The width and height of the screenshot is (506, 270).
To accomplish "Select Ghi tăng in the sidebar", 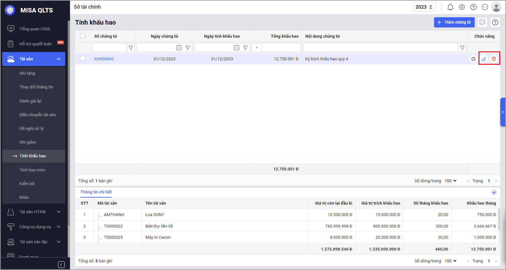I will tap(27, 73).
